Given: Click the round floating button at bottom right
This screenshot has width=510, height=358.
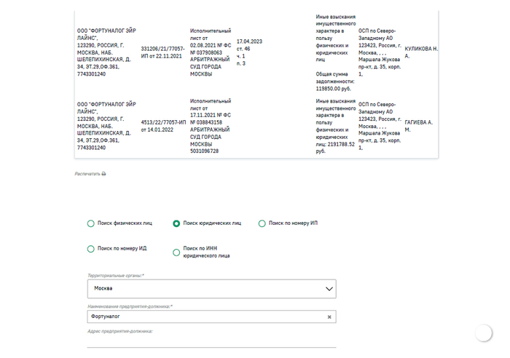Looking at the screenshot, I should tap(484, 333).
